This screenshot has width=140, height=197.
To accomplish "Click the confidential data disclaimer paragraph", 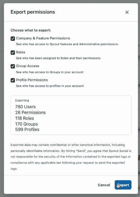I will [71, 157].
